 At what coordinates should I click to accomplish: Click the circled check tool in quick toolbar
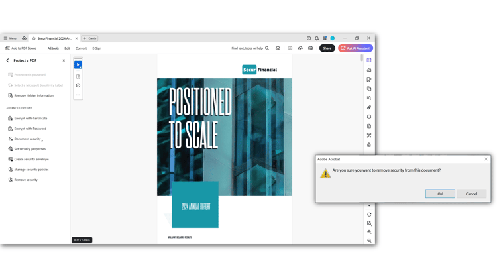coord(78,85)
